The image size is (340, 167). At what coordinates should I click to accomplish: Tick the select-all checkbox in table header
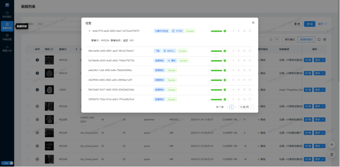point(28,49)
